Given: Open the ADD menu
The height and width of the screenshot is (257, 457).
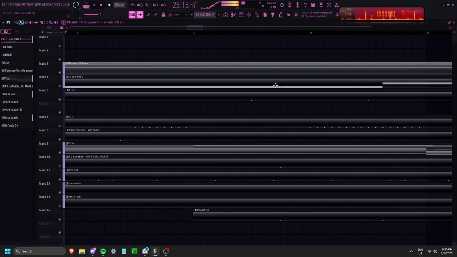Looking at the screenshot, I should [17, 5].
